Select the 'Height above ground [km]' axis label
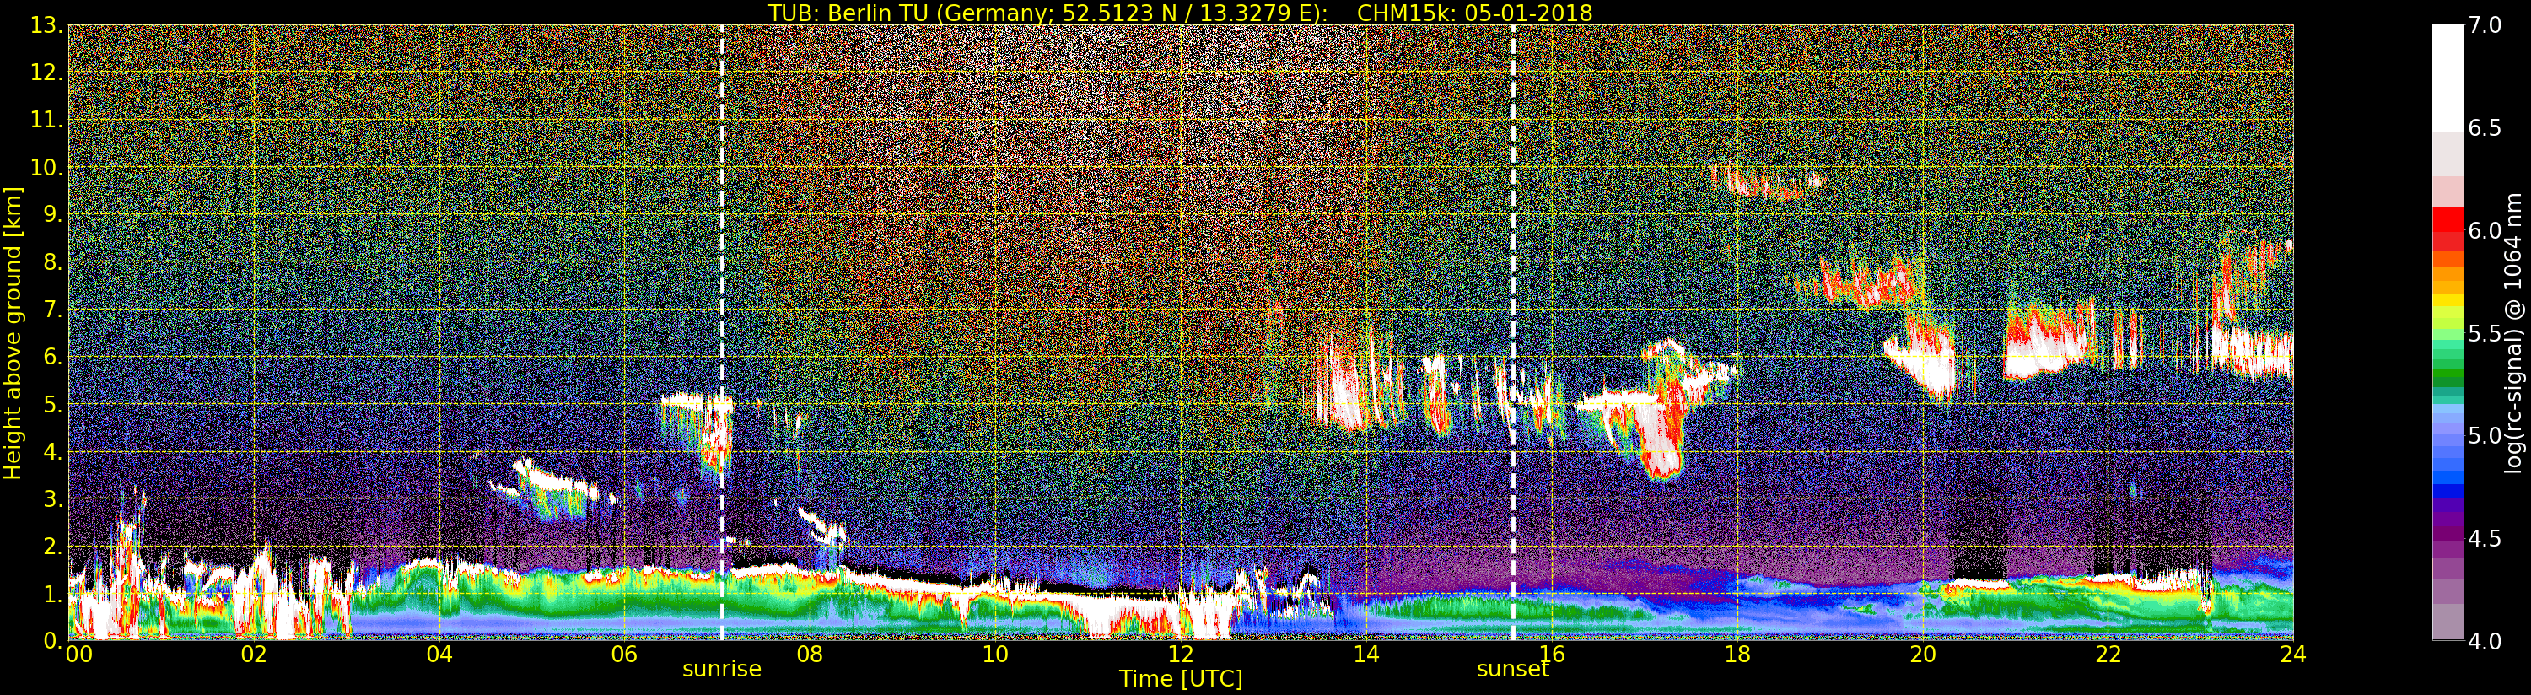Screen dimensions: 2531x695 coord(13,332)
